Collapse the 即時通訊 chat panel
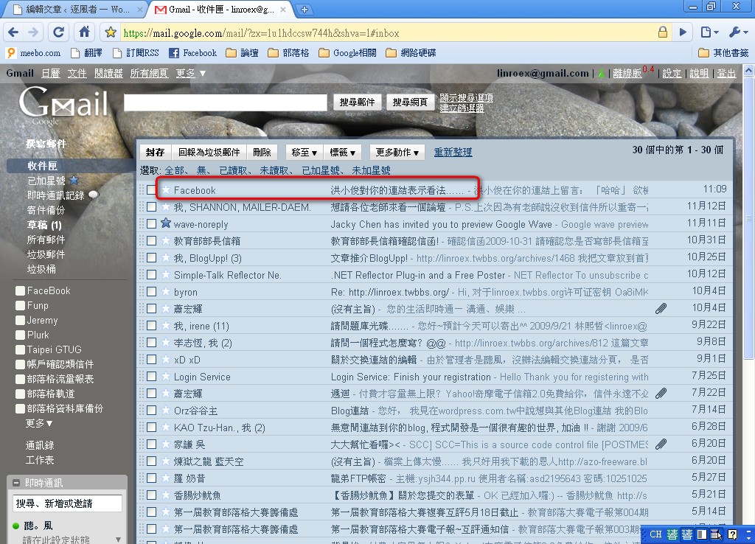 tap(16, 482)
